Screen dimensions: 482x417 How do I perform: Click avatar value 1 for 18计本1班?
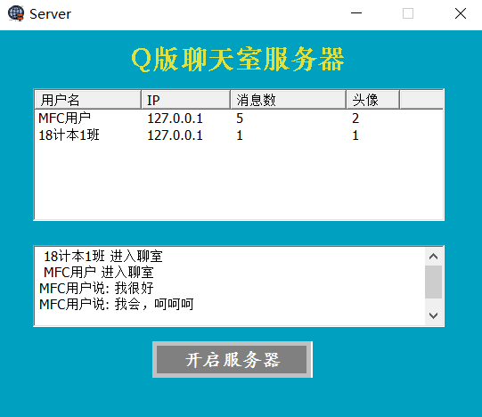355,135
